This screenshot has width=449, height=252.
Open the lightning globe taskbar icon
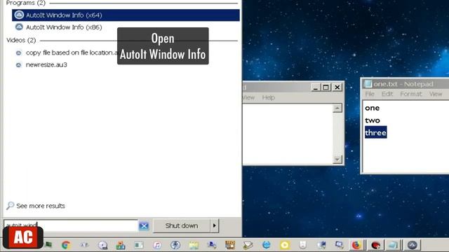click(175, 245)
